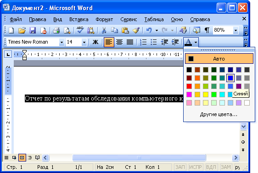This screenshot has height=173, width=258.
Task: Toggle left text alignment
Action: (109, 42)
